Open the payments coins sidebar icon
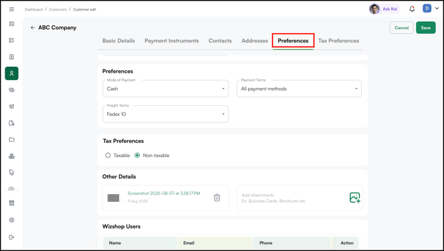Screen dimensions: 444x251 [x=12, y=90]
